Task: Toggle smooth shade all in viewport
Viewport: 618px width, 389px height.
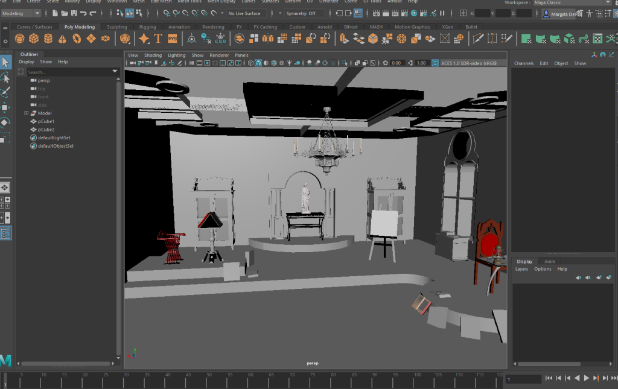Action: click(258, 63)
